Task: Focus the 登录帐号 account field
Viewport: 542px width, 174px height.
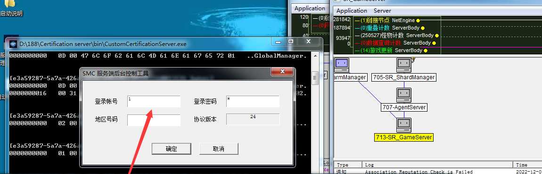Action: [x=154, y=101]
